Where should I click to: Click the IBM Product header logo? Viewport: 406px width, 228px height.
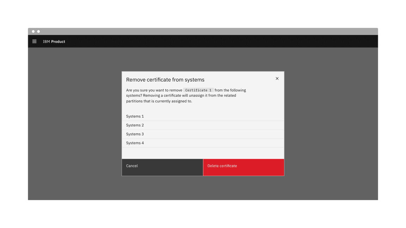click(x=54, y=41)
